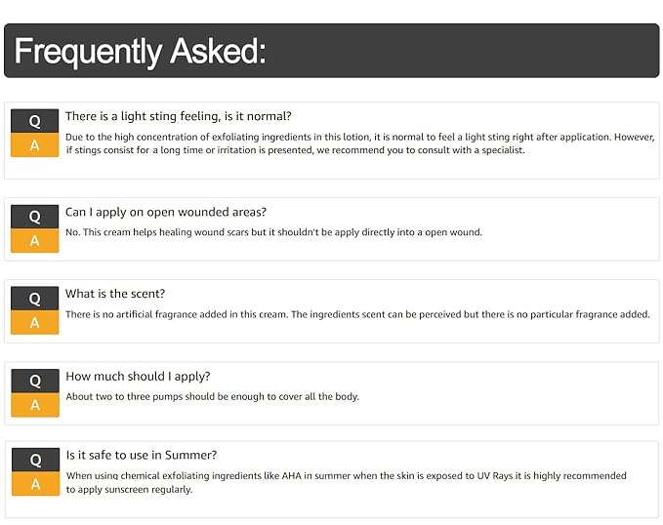Select the question "There is a light sting feeling, is it normal?"

[178, 116]
